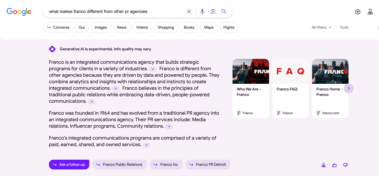Screen dimensions: 379x176
Task: Give thumbs up to the AI answer
Action: [x=334, y=165]
